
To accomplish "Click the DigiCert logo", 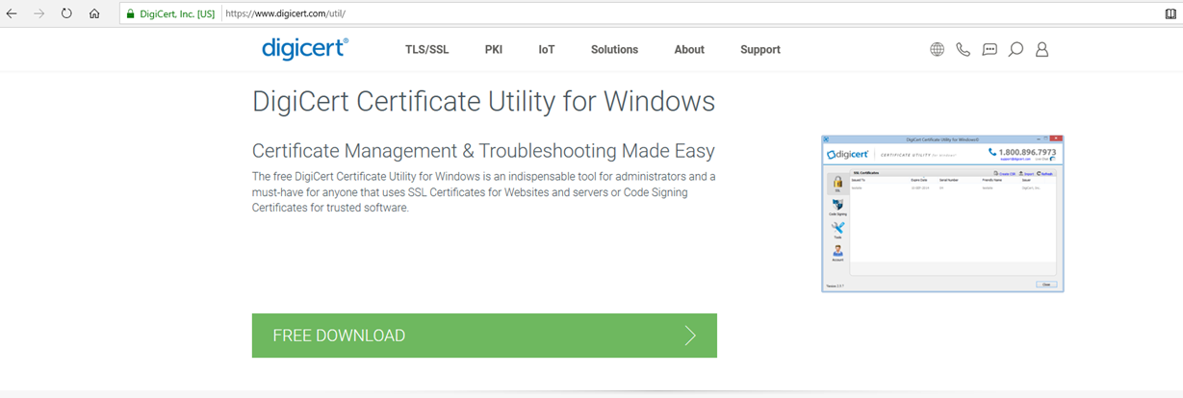I will pos(305,48).
